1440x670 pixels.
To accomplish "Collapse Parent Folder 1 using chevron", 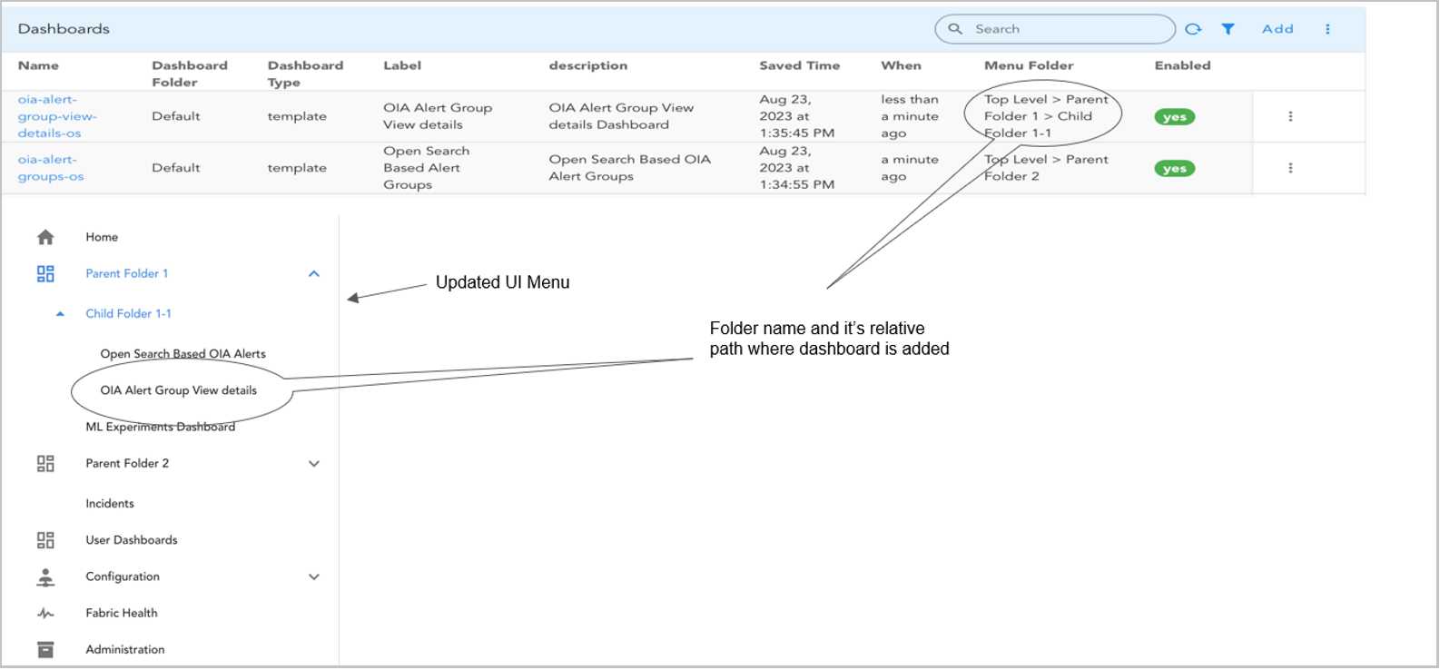I will tap(314, 273).
